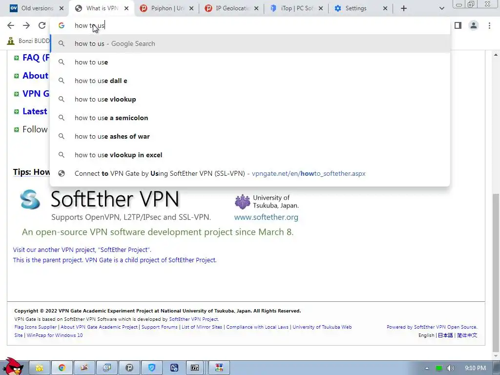
Task: Click the green network tray icon
Action: coord(439,368)
